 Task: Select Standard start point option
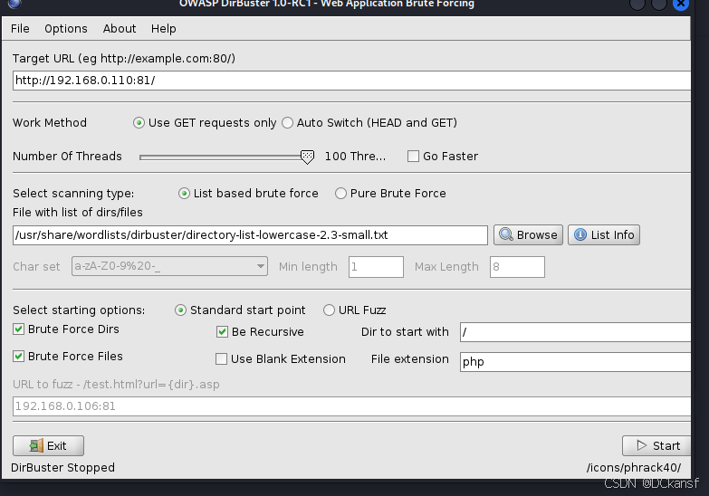pos(180,310)
